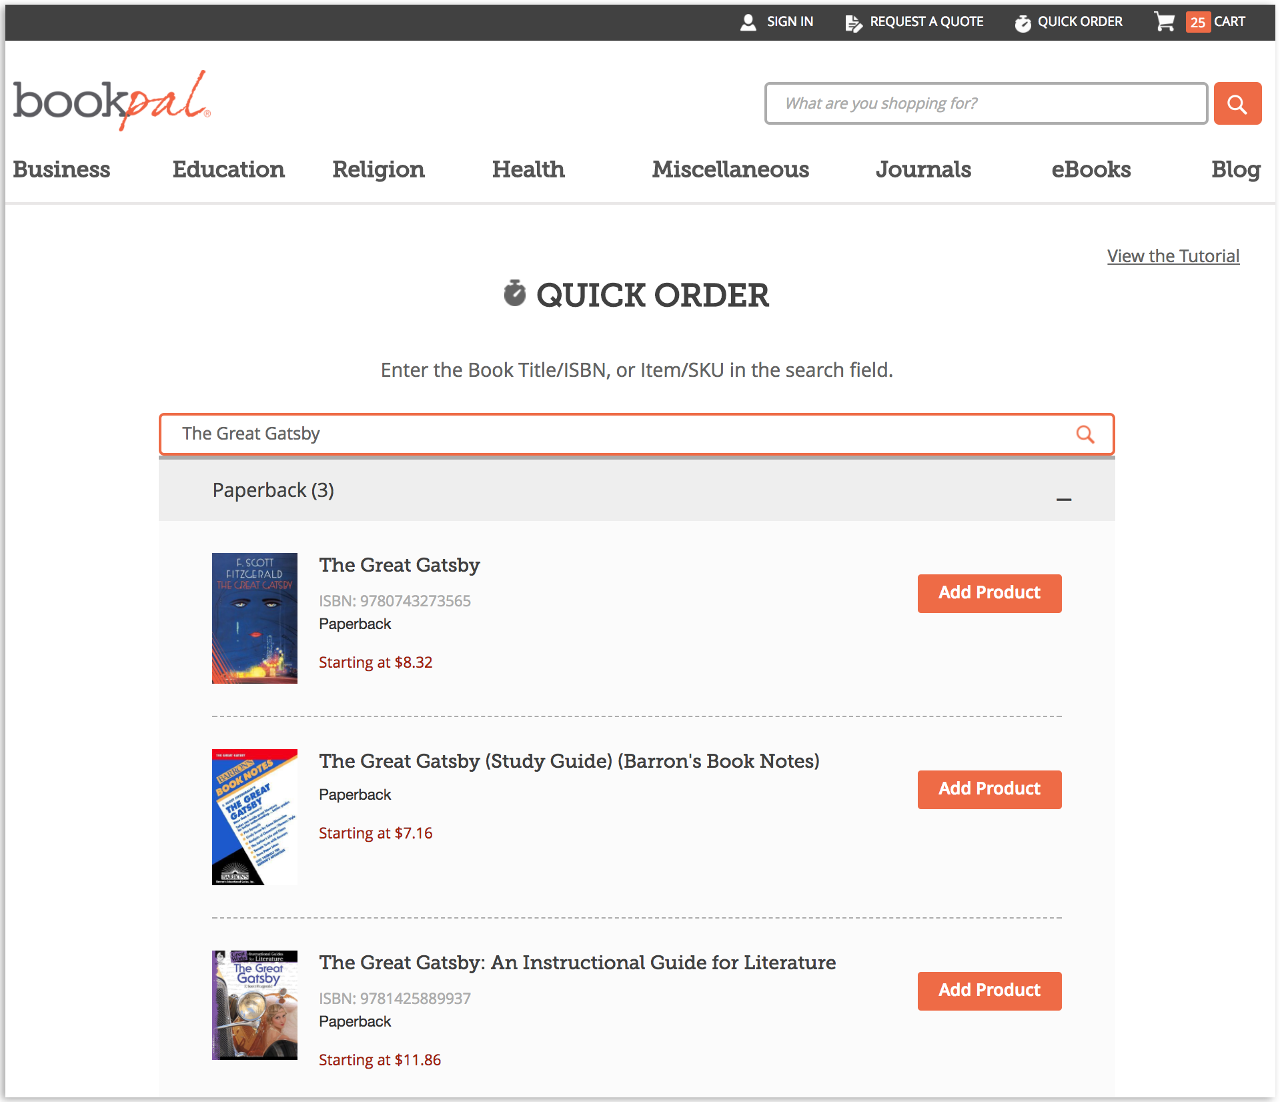This screenshot has width=1282, height=1102.
Task: Add The Great Gatsby paperback product
Action: click(x=989, y=593)
